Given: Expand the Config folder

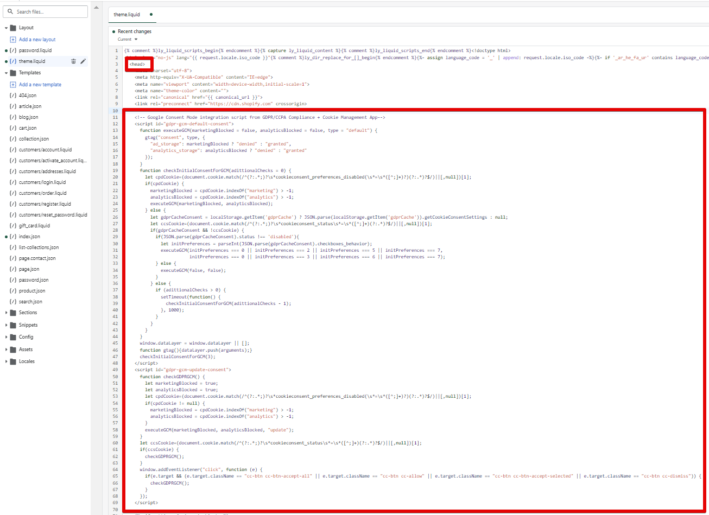Looking at the screenshot, I should coord(6,337).
